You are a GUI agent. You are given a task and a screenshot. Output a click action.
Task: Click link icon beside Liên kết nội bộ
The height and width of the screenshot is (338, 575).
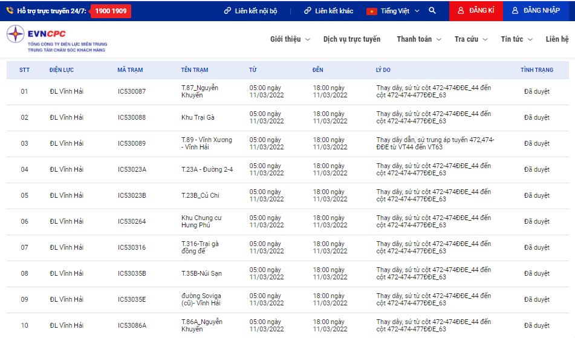tap(227, 11)
